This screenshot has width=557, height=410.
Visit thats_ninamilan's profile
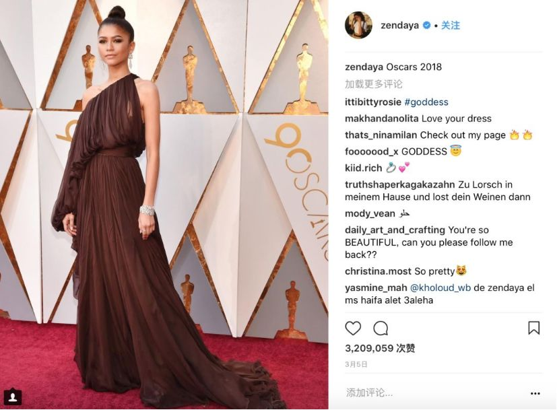tap(381, 135)
